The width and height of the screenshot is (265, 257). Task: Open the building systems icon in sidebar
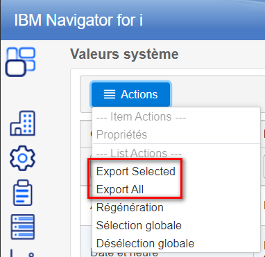pyautogui.click(x=22, y=123)
